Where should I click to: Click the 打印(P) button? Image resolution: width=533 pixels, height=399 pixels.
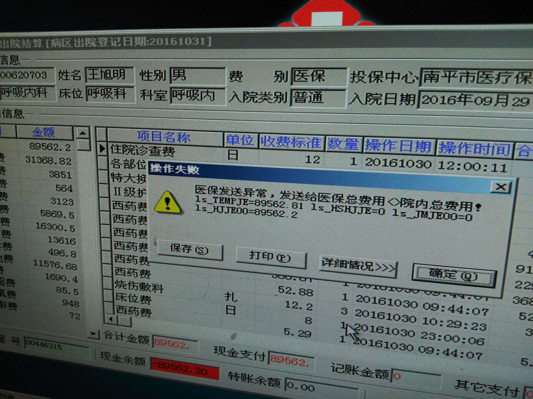click(270, 257)
